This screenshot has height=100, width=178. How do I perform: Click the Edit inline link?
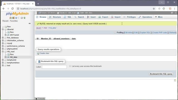[128, 32]
